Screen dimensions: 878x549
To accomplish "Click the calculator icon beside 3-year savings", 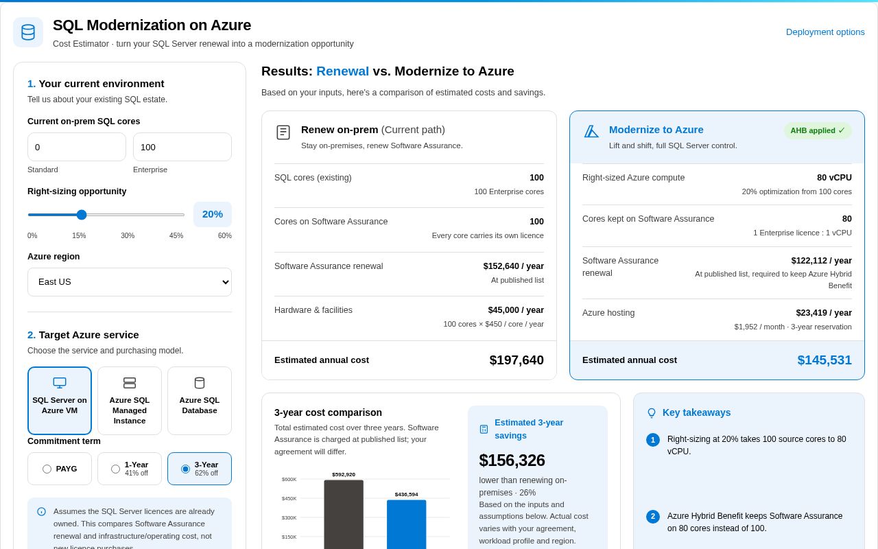I will click(484, 429).
